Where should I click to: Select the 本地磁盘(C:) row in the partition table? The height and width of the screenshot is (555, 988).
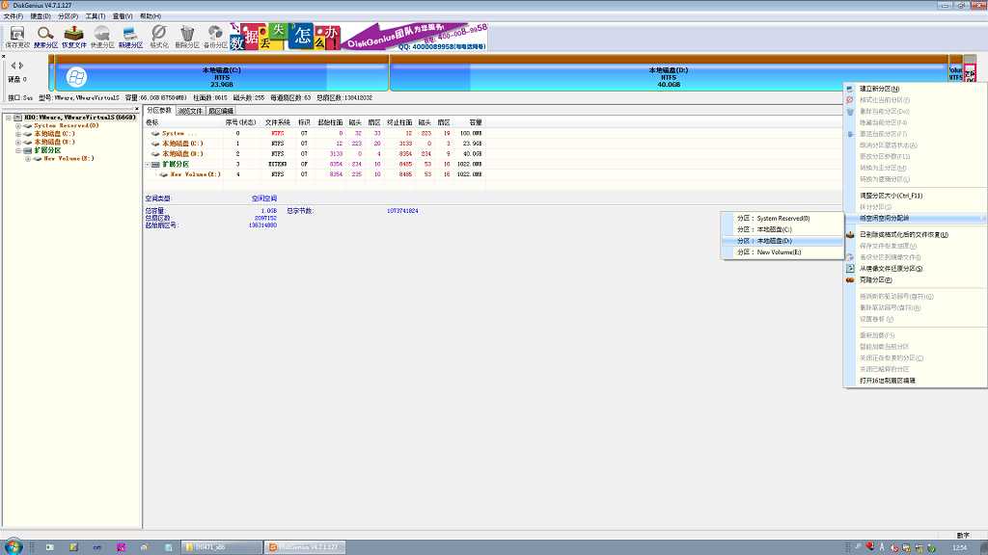tap(315, 144)
